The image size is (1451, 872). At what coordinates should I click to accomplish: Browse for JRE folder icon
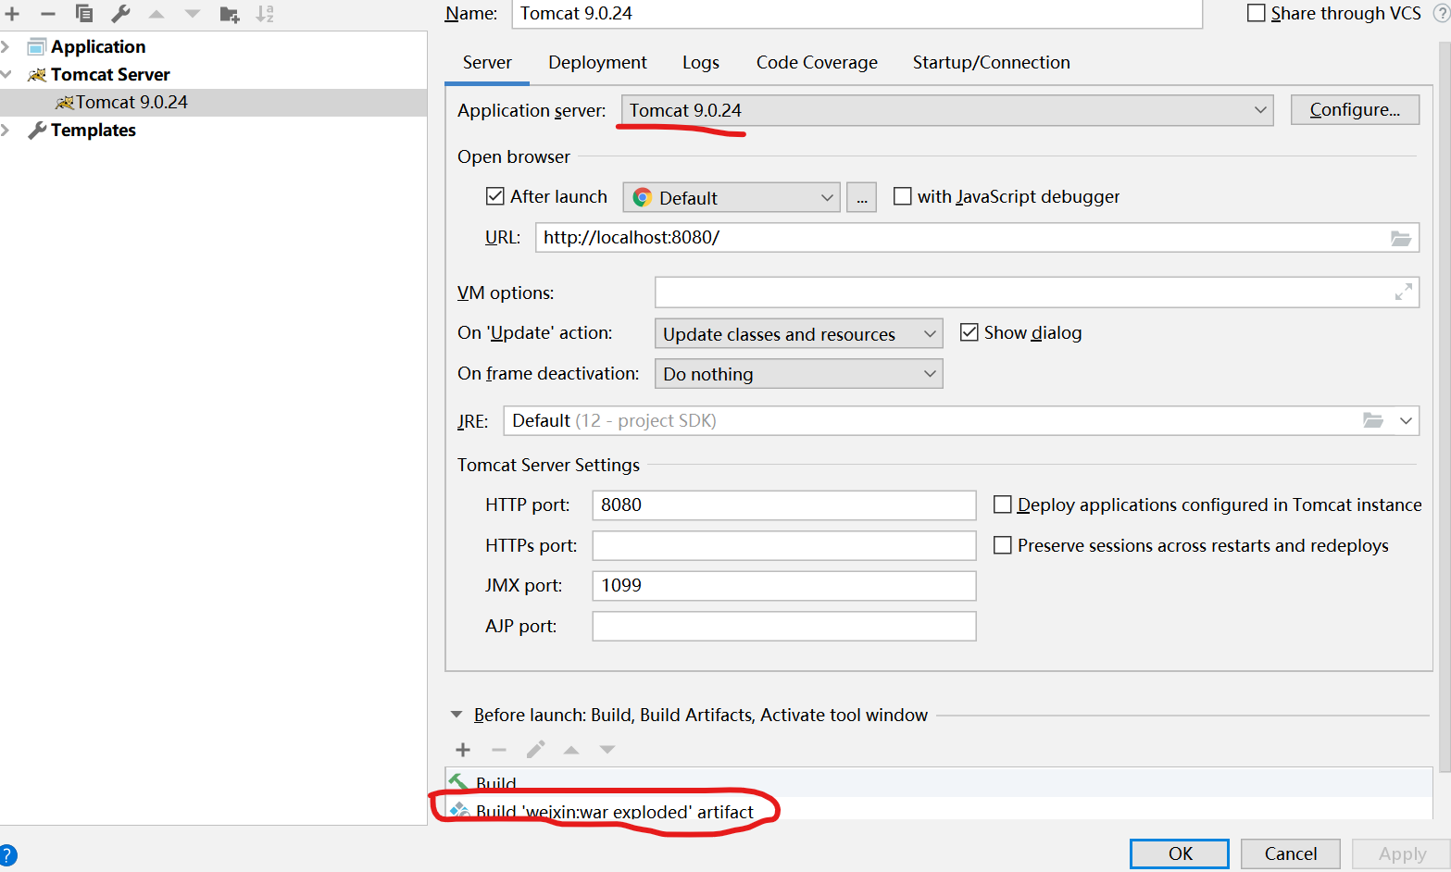point(1373,420)
